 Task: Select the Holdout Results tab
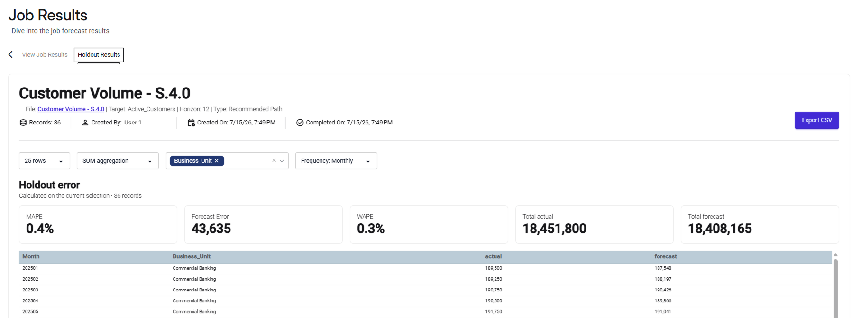coord(99,55)
